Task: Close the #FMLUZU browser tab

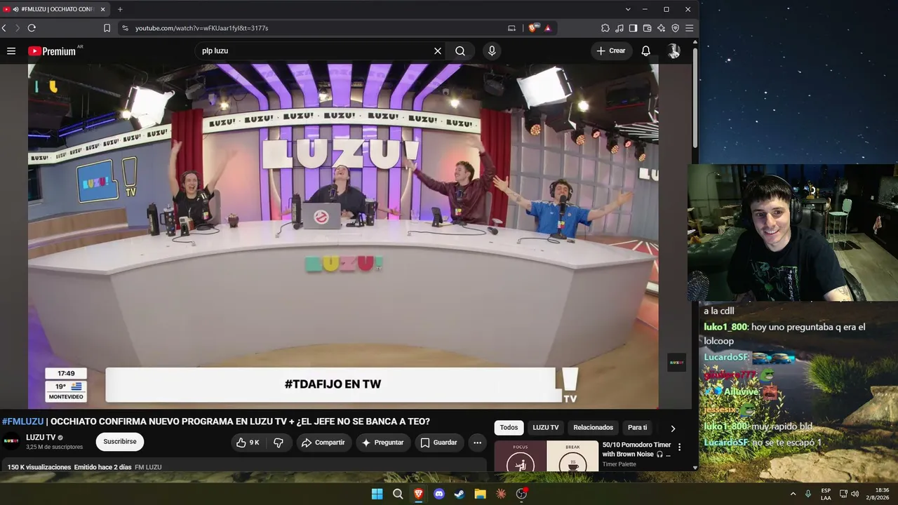Action: click(x=102, y=9)
